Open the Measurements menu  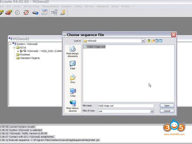[x=50, y=6]
